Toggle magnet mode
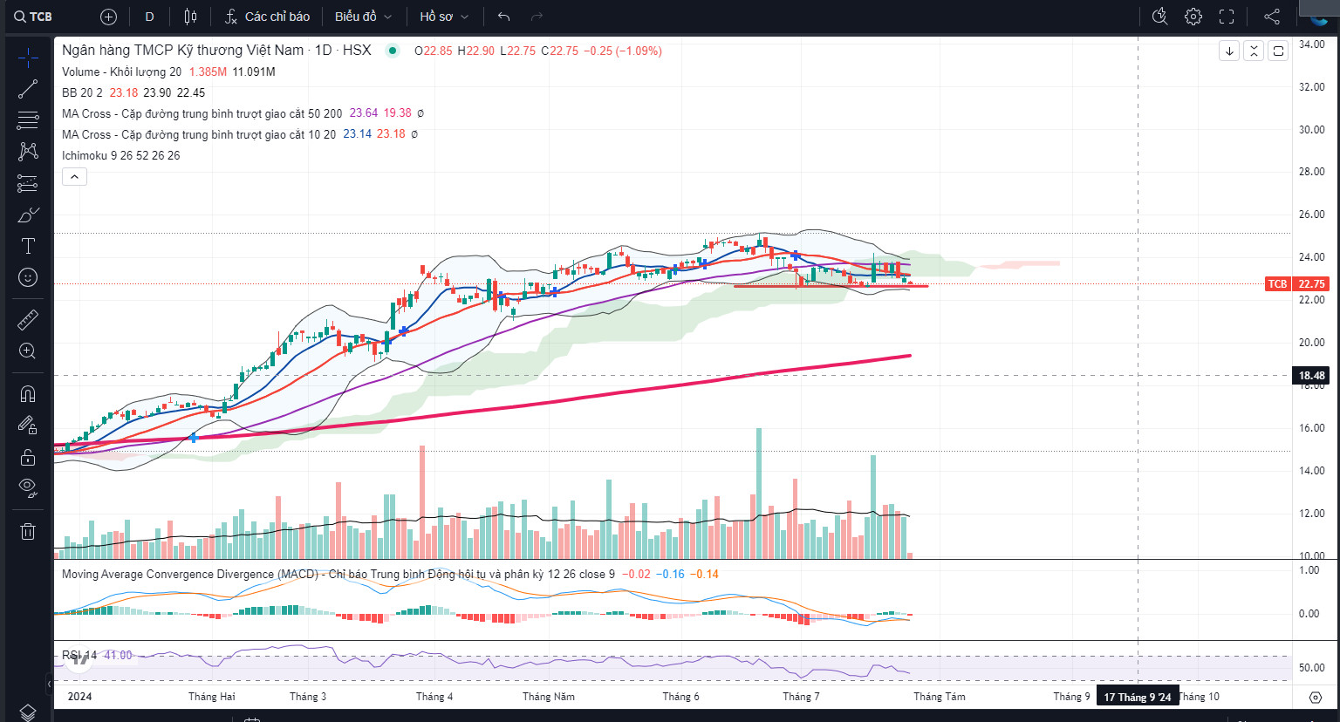Screen dimensions: 1340x722 tap(28, 394)
